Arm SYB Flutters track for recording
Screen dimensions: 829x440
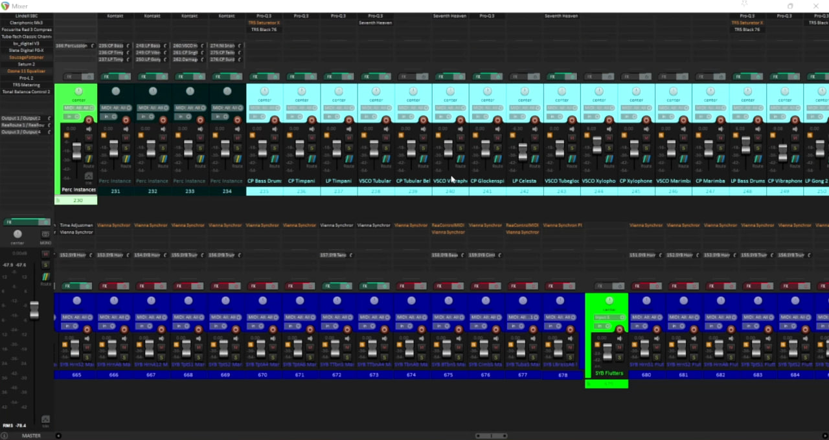click(x=619, y=329)
